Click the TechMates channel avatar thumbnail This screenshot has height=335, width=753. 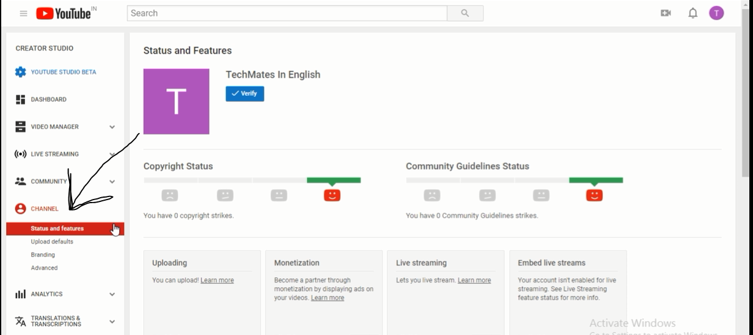[176, 101]
